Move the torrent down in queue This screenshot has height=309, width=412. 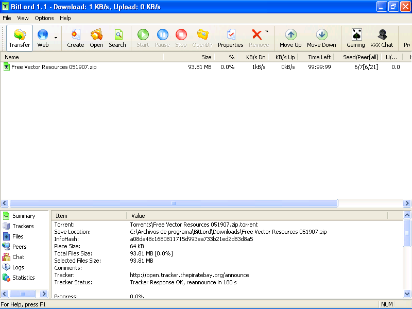coord(321,38)
